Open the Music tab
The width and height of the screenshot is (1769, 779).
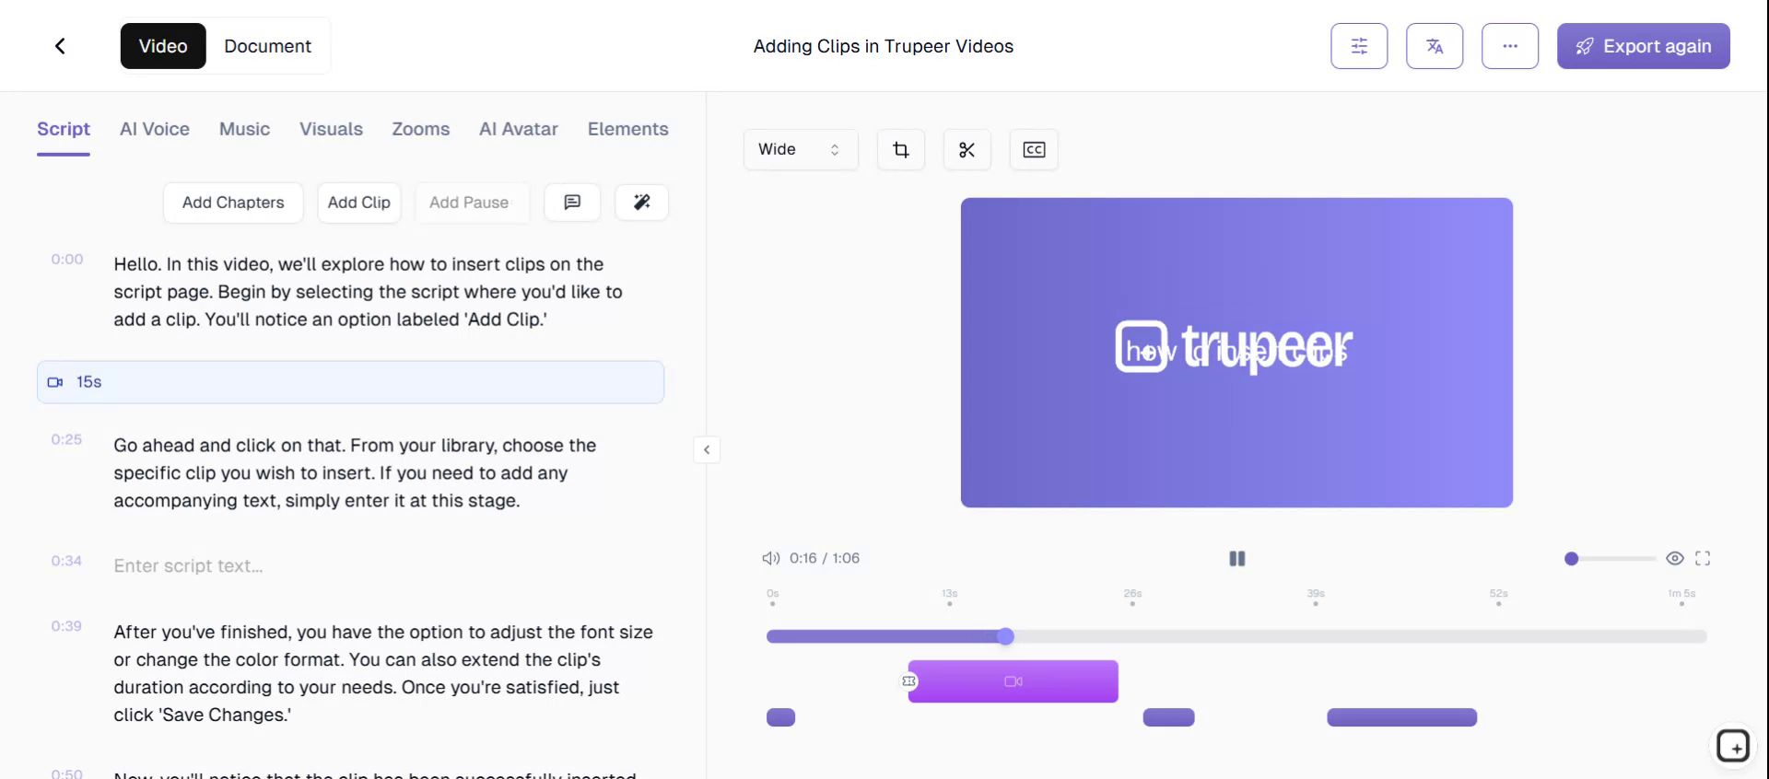(x=244, y=129)
